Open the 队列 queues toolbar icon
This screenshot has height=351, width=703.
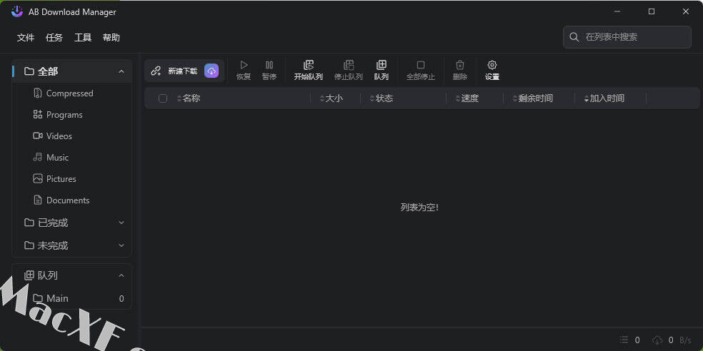381,66
